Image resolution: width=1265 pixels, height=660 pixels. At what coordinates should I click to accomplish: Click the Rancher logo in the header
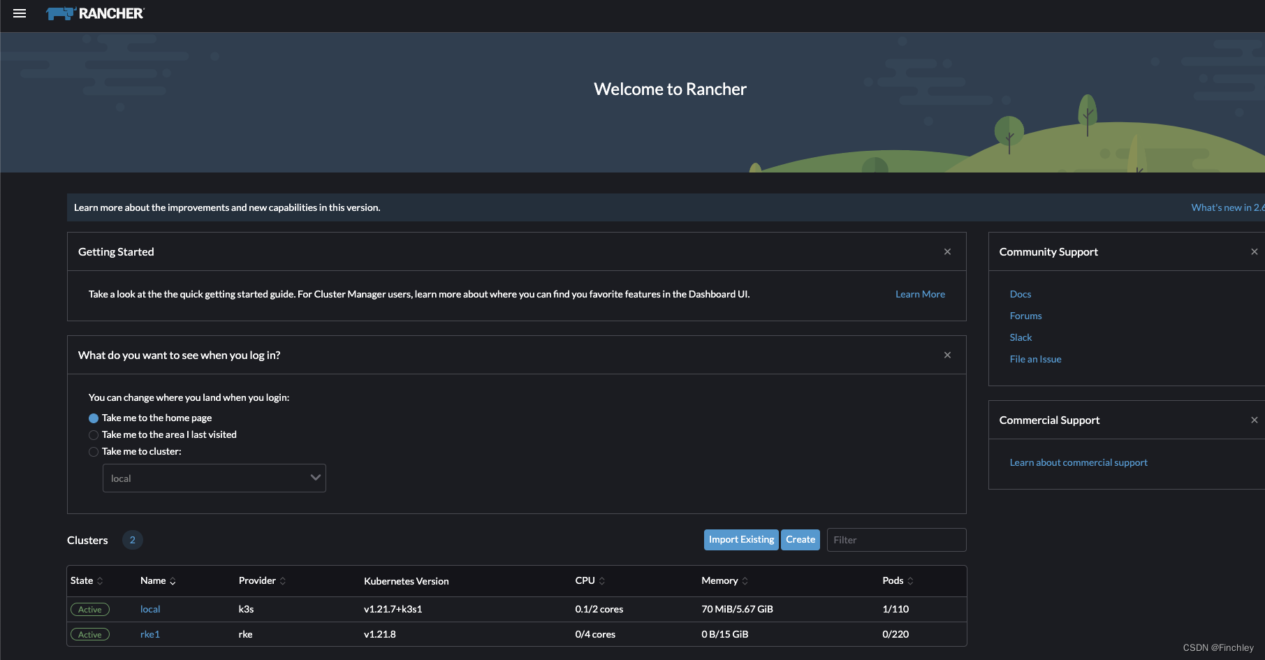(94, 13)
